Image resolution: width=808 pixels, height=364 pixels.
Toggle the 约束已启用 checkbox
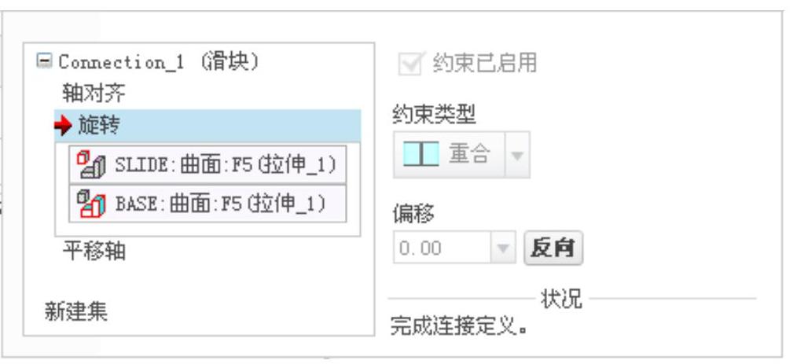point(411,64)
